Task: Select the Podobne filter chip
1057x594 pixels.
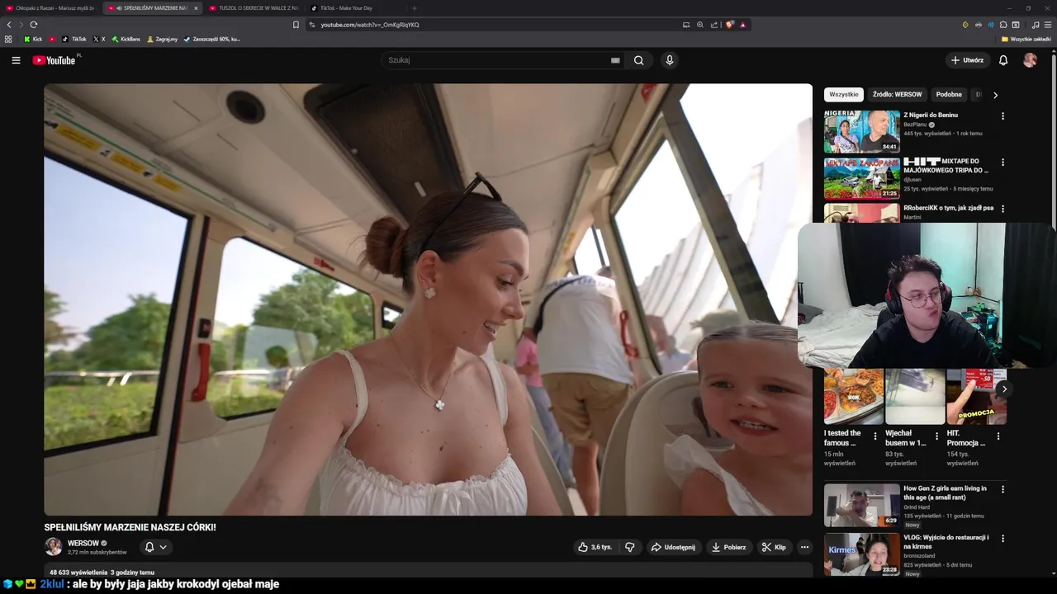Action: tap(949, 95)
